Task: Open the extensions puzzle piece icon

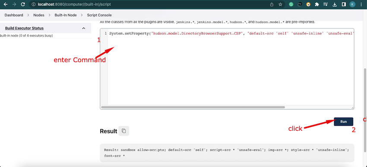Action: [317, 4]
